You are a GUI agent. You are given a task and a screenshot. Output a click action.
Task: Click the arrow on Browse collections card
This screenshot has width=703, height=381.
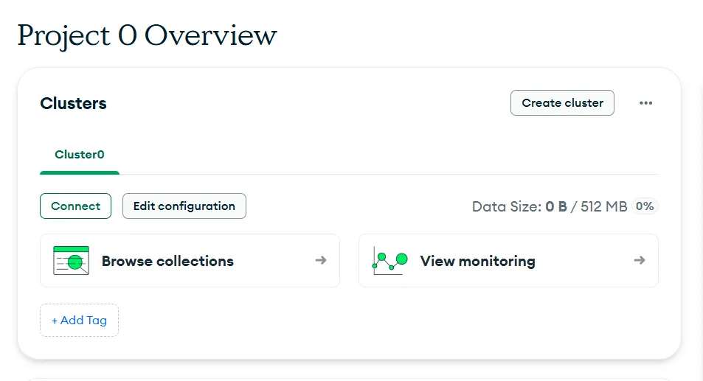pyautogui.click(x=321, y=260)
